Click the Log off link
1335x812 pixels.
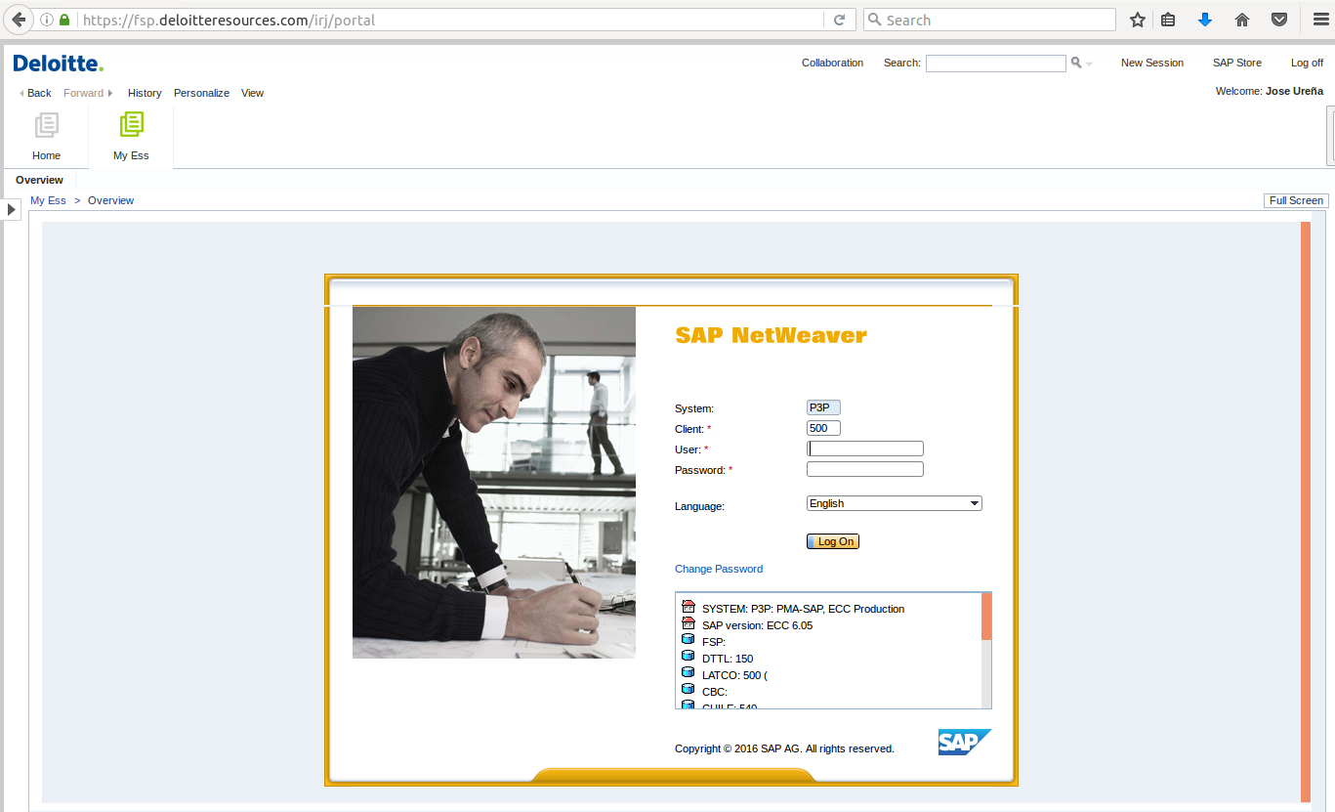pos(1307,63)
